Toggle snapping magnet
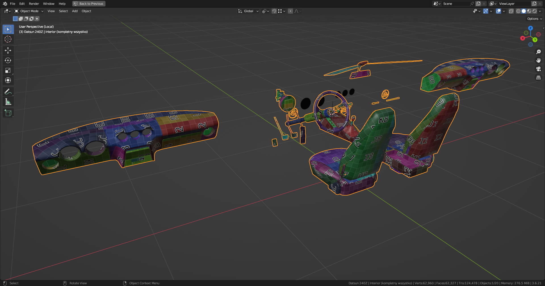Image resolution: width=545 pixels, height=286 pixels. click(274, 11)
